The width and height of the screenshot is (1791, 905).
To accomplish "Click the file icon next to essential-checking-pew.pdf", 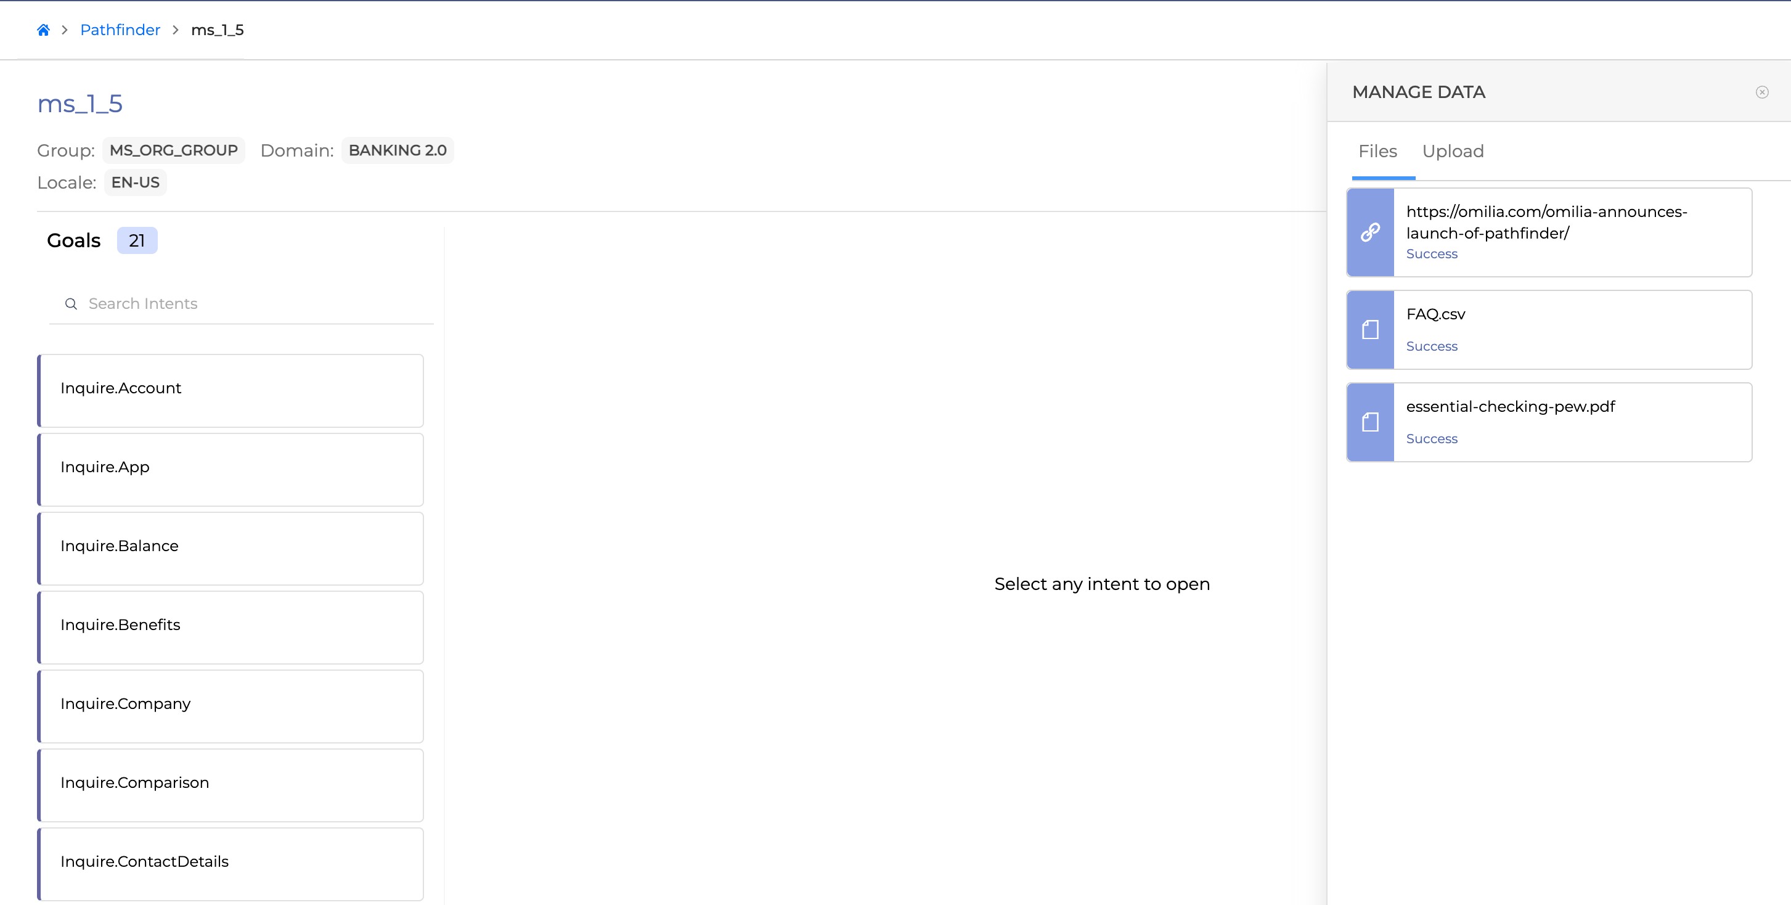I will (x=1369, y=422).
